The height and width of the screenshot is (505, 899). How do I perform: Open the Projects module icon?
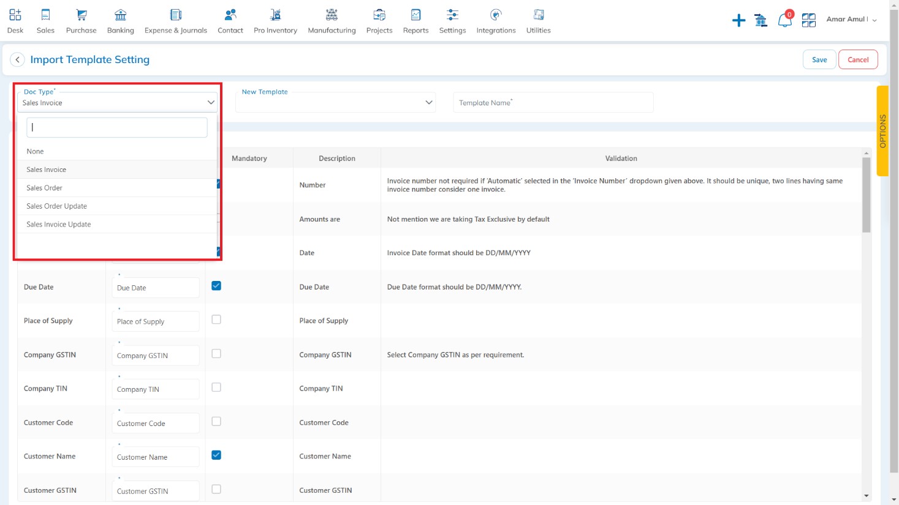pyautogui.click(x=379, y=15)
